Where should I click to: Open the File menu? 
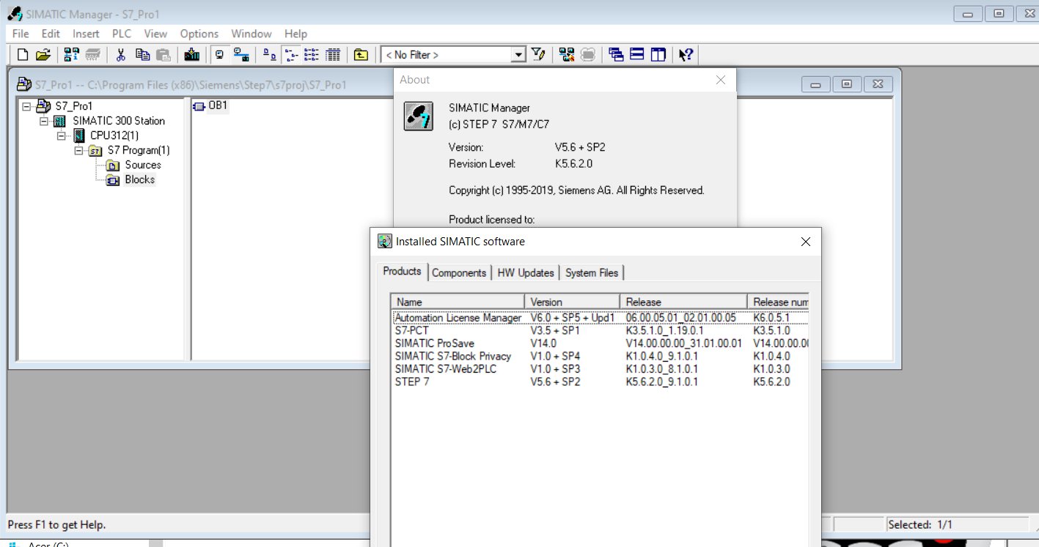coord(21,34)
